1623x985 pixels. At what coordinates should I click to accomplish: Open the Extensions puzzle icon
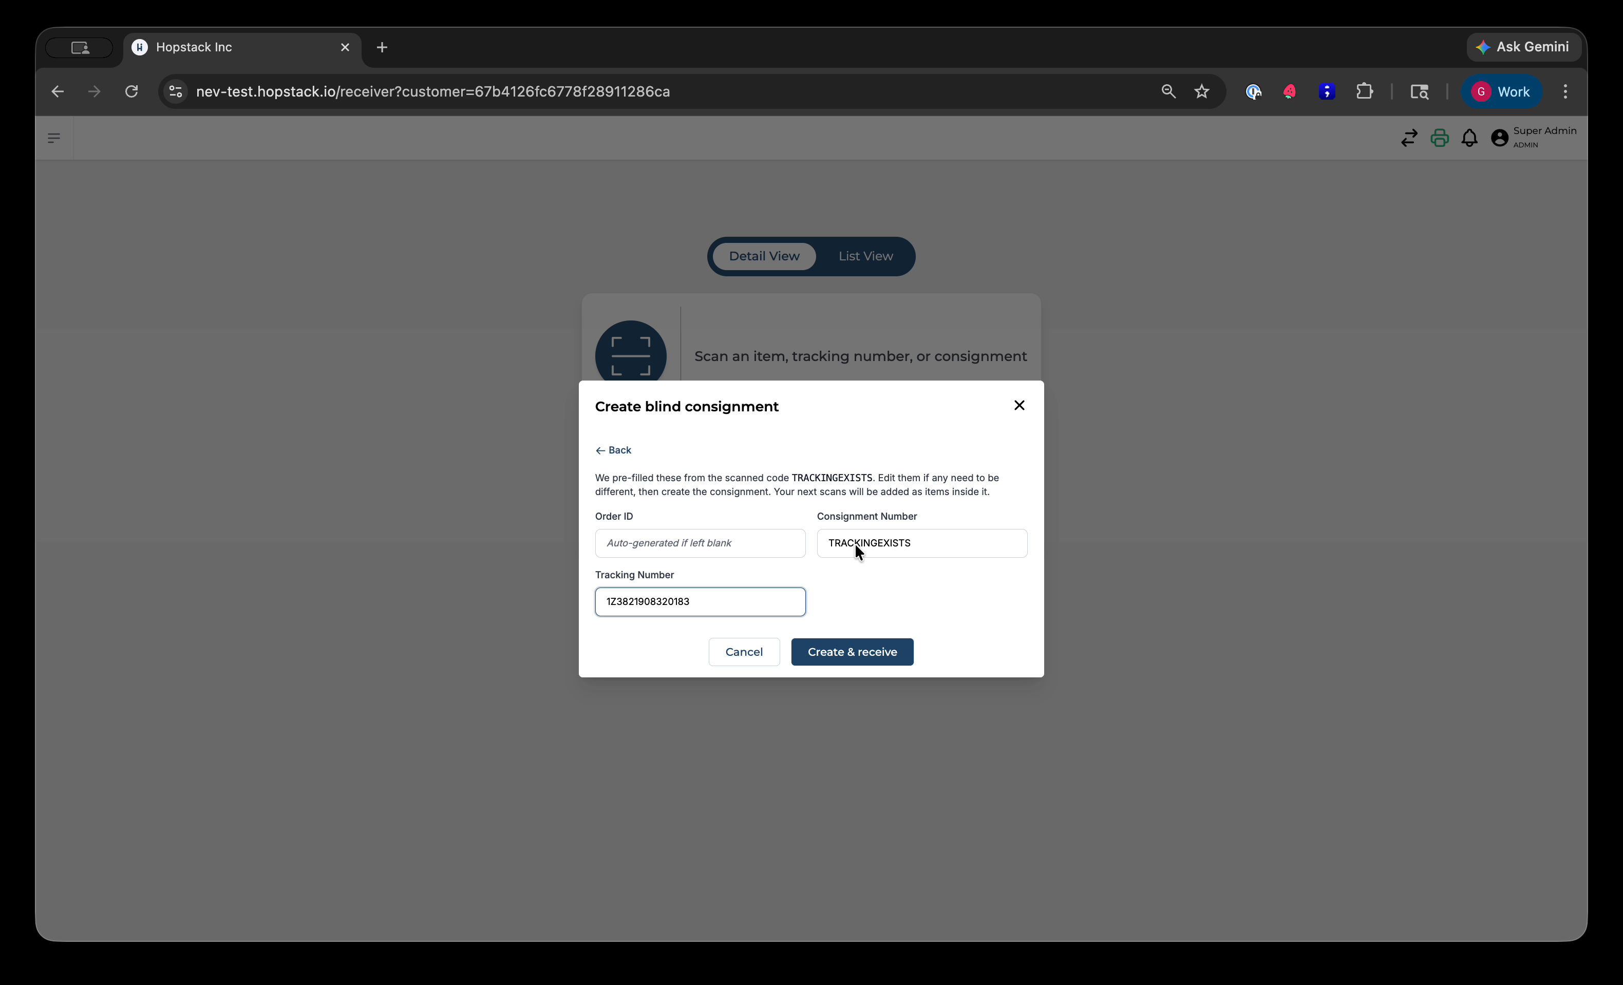[1365, 91]
